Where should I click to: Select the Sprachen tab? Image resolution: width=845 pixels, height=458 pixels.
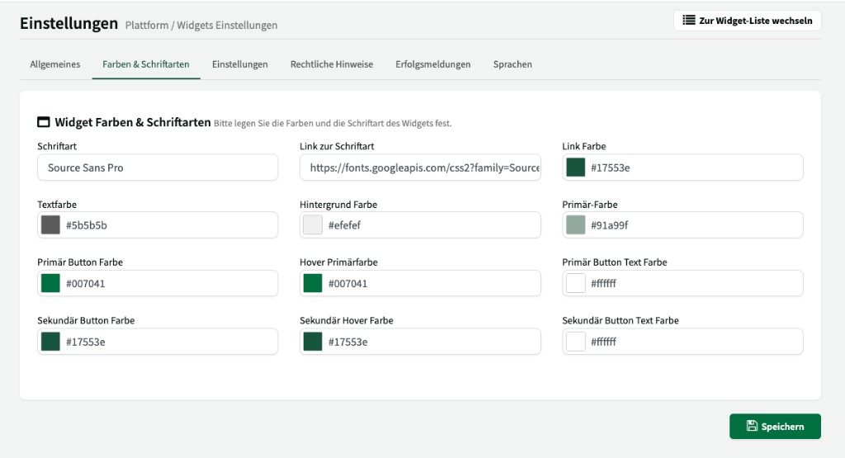pos(512,64)
